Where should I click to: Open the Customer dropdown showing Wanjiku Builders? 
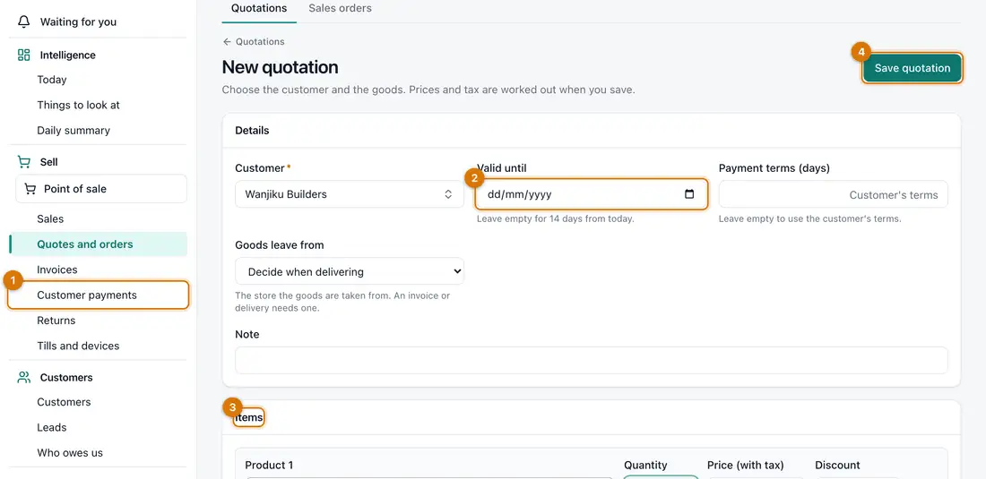click(x=350, y=194)
